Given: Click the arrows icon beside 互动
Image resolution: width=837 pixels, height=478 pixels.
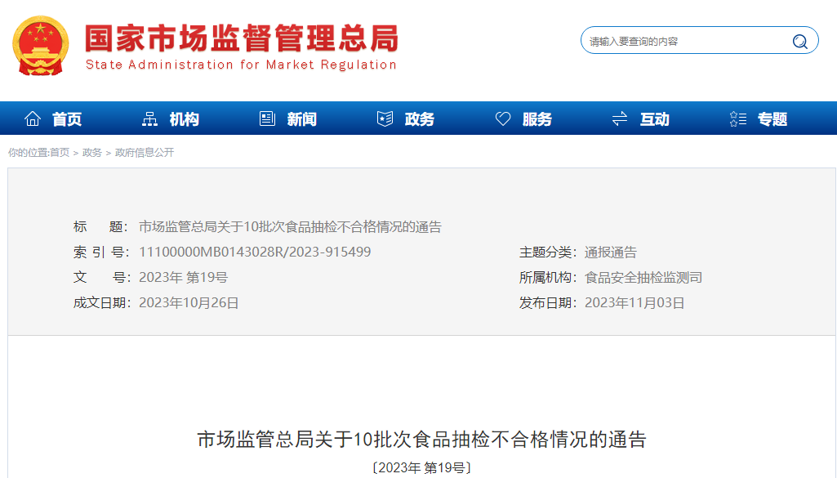Looking at the screenshot, I should click(x=620, y=119).
